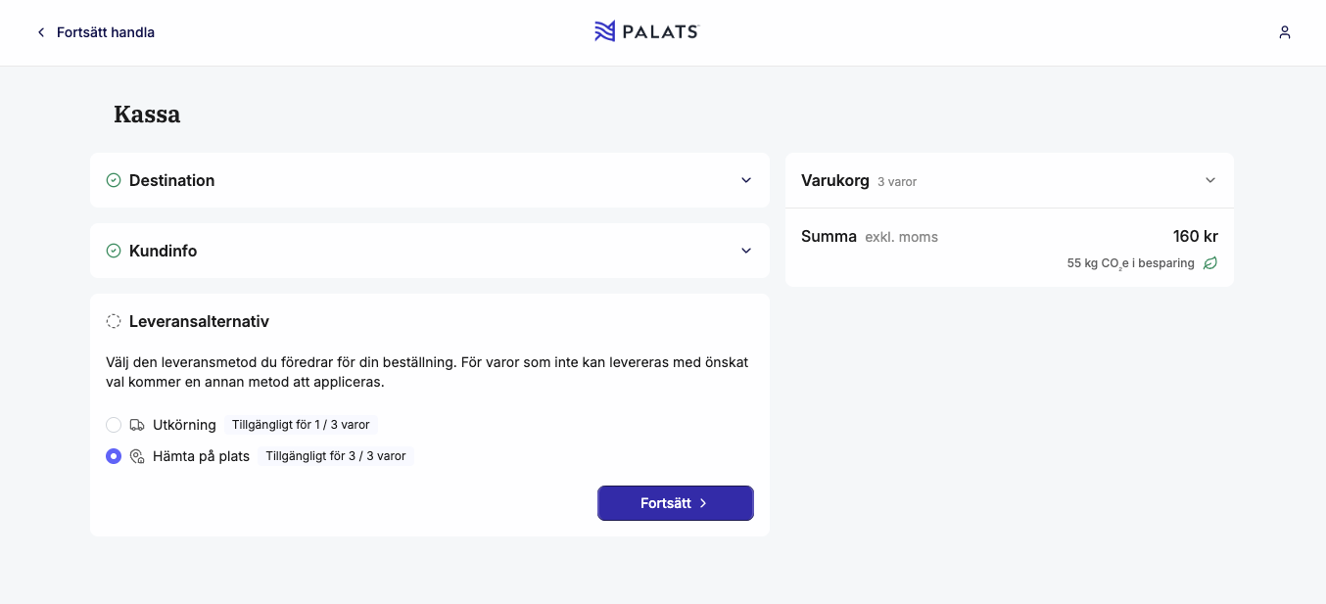The width and height of the screenshot is (1326, 604).
Task: Click the dashed circle icon by Leveransalternativ
Action: (114, 321)
